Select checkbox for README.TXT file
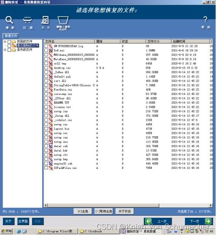Image resolution: width=216 pixels, height=235 pixels. (x=46, y=103)
